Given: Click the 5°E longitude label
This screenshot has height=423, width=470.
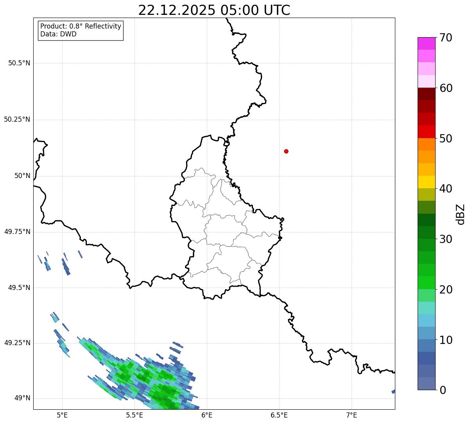Looking at the screenshot, I should (x=62, y=415).
